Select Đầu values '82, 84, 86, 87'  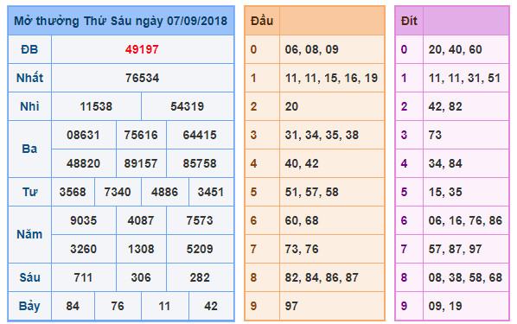(x=322, y=277)
